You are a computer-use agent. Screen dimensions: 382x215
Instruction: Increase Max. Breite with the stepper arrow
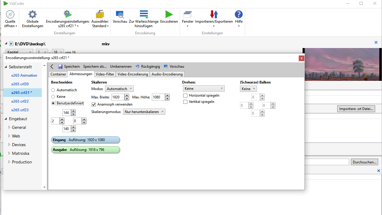[126, 95]
